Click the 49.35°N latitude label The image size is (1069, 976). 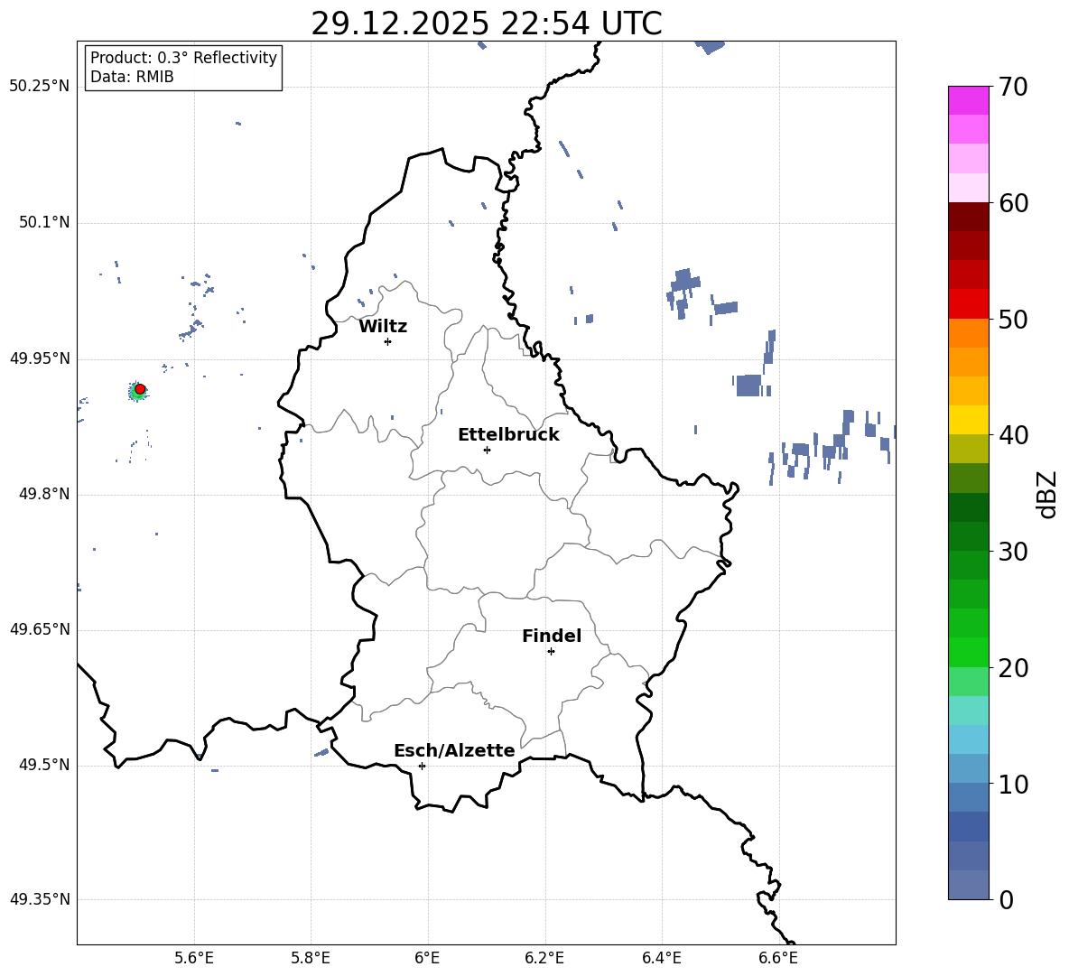(40, 899)
